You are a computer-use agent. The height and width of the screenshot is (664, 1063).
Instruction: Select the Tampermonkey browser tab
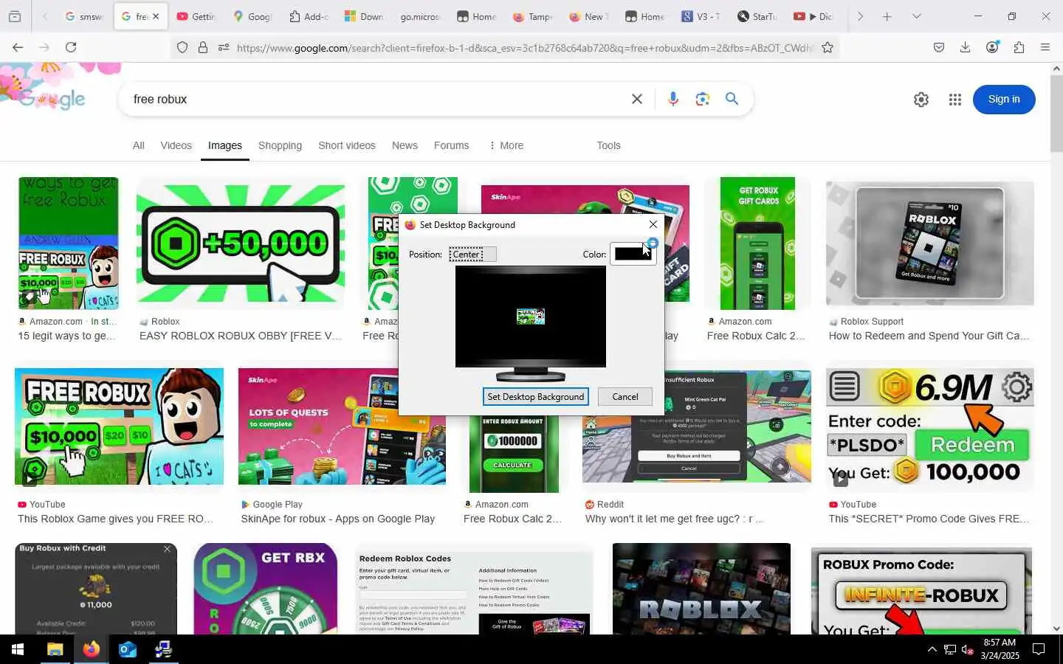532,16
